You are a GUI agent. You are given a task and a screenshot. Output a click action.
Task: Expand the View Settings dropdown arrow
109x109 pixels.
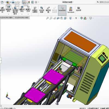[93, 18]
